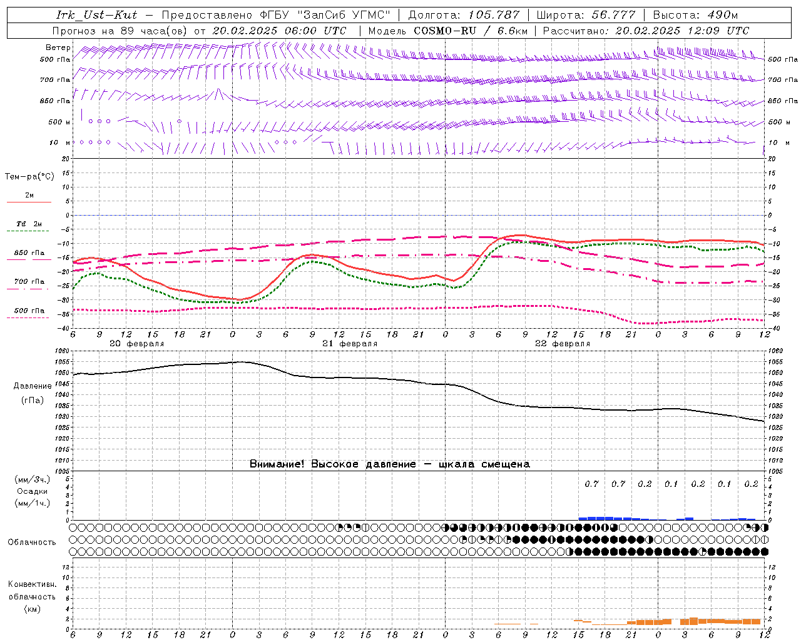
Task: Click the Ветер wind section label
Action: pos(58,47)
